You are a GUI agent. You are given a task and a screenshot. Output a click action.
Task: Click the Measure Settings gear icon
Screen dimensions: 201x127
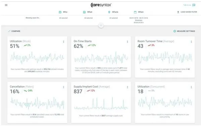[174, 31]
